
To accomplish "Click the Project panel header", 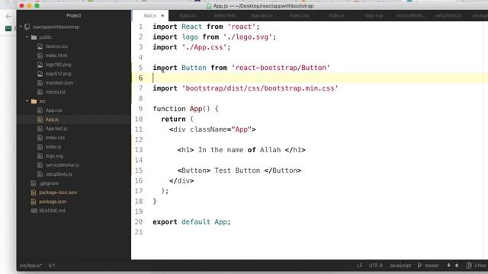I will pyautogui.click(x=74, y=15).
